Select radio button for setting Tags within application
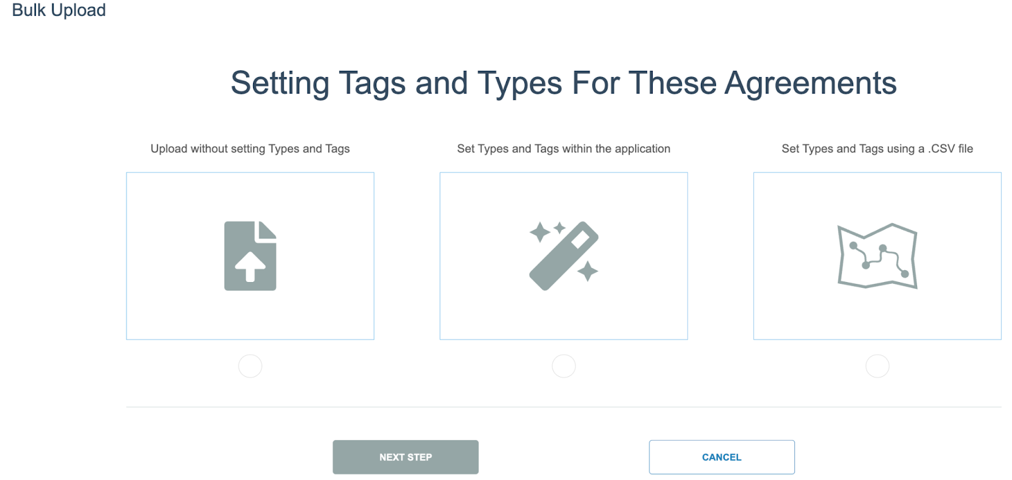 click(x=564, y=366)
